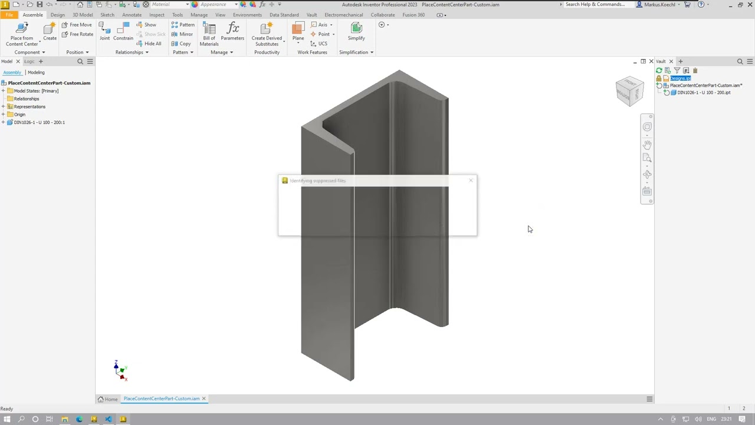Switch to Modeling view in browser
The width and height of the screenshot is (755, 425).
click(x=36, y=73)
